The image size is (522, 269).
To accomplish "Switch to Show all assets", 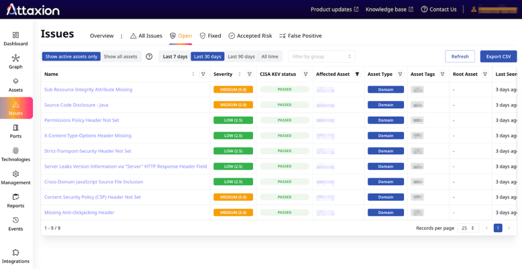I will (x=120, y=56).
